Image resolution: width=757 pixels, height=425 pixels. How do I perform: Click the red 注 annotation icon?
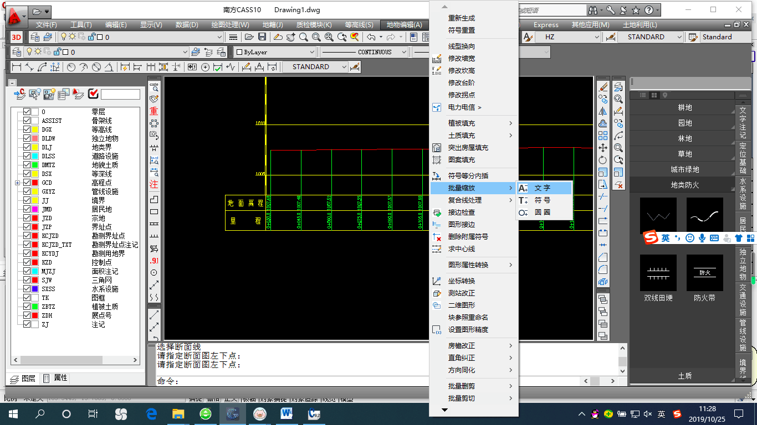click(154, 184)
